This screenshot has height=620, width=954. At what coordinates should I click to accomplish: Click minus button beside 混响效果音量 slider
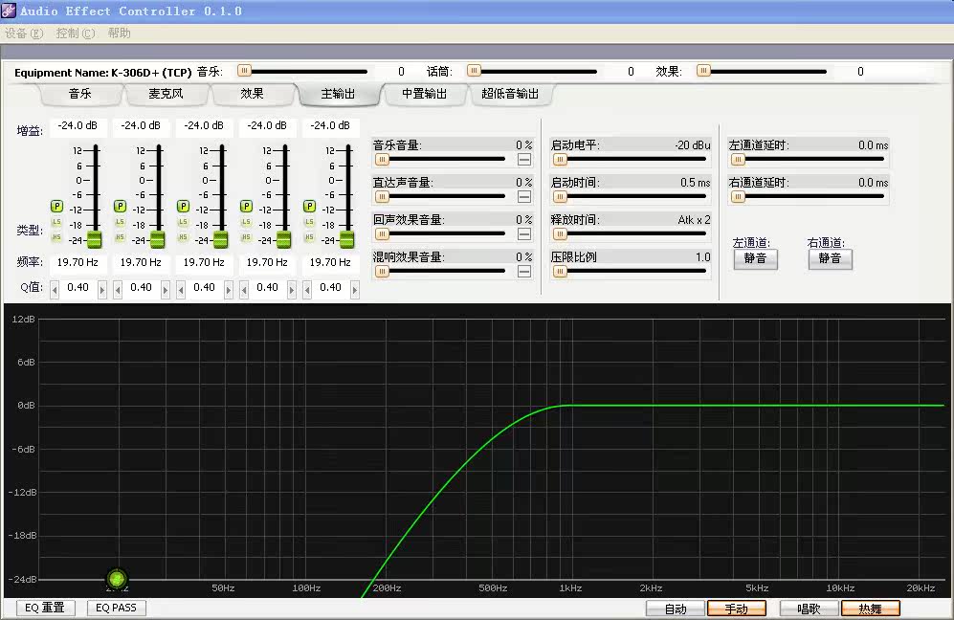pos(524,272)
